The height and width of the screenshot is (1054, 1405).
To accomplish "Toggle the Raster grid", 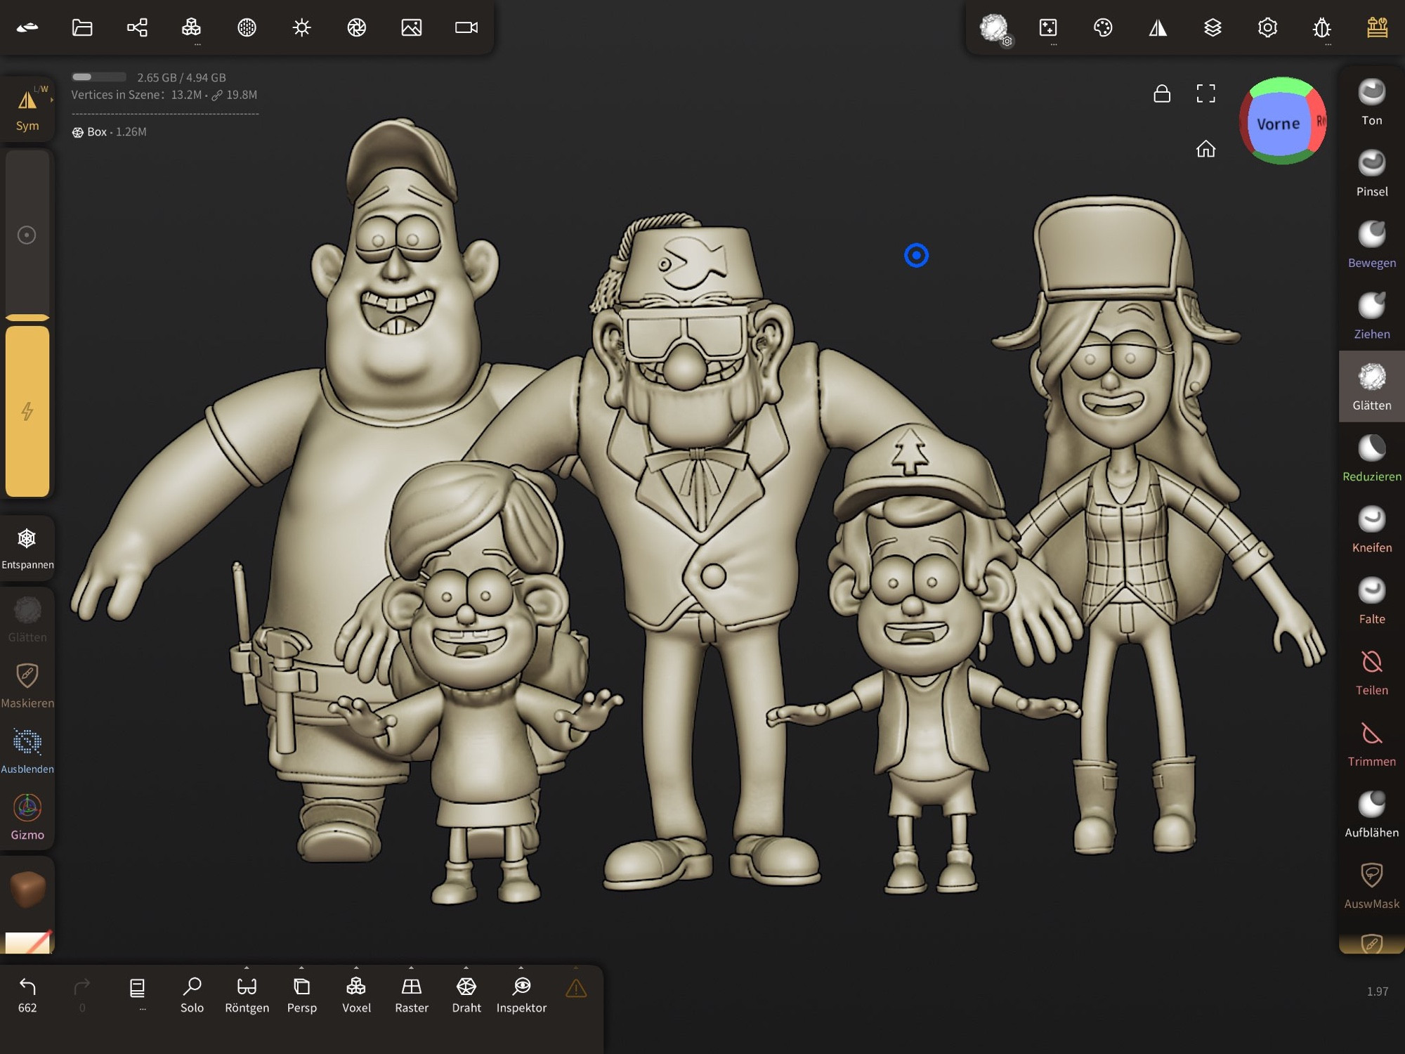I will tap(412, 995).
